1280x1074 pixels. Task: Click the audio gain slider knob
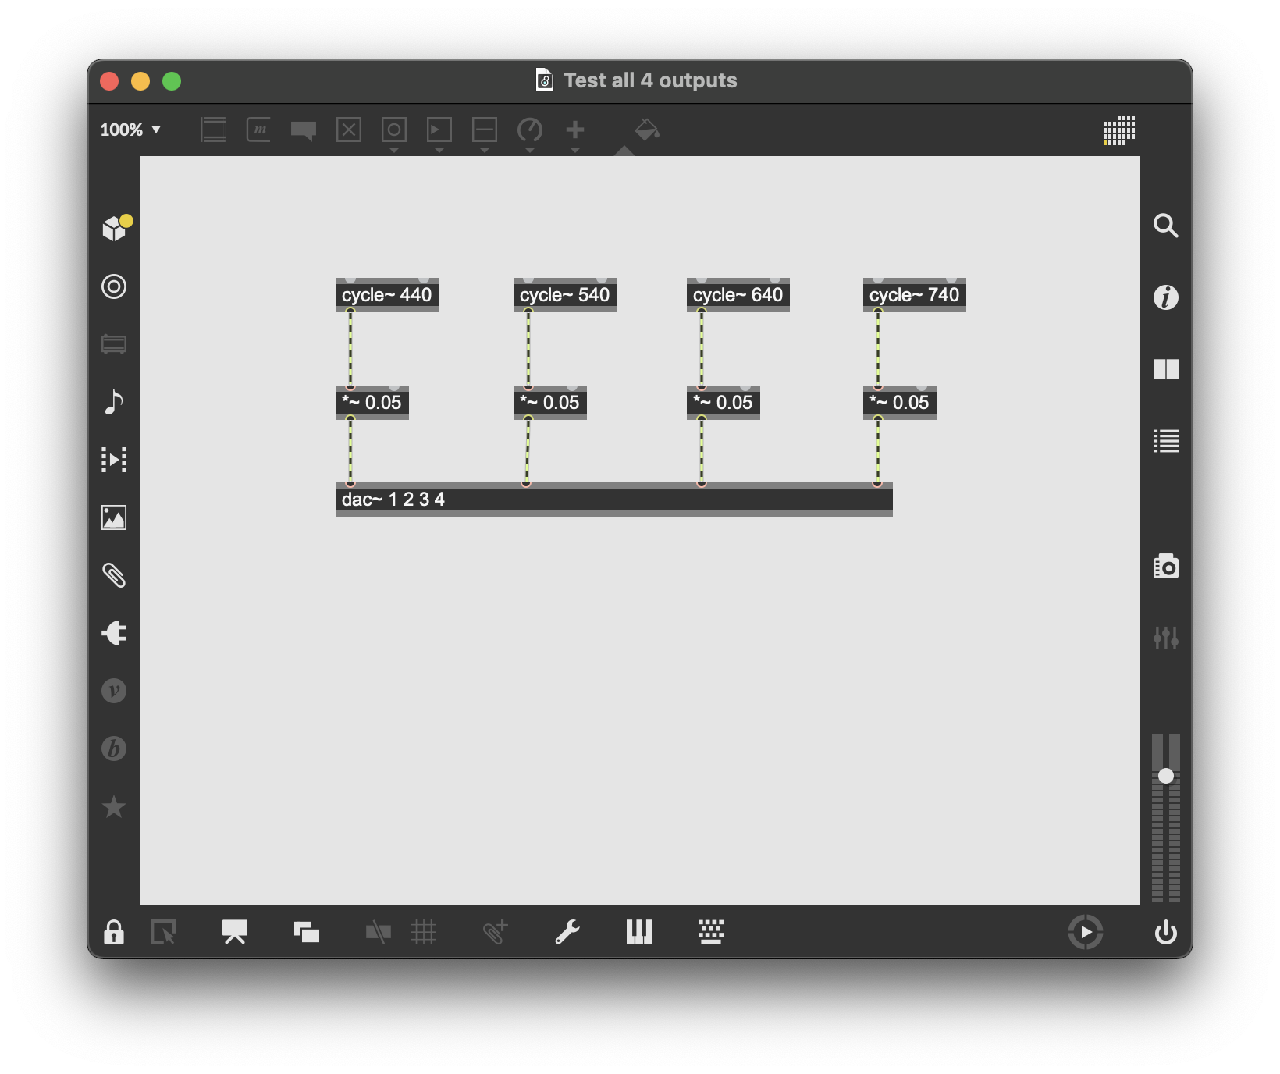click(1165, 776)
